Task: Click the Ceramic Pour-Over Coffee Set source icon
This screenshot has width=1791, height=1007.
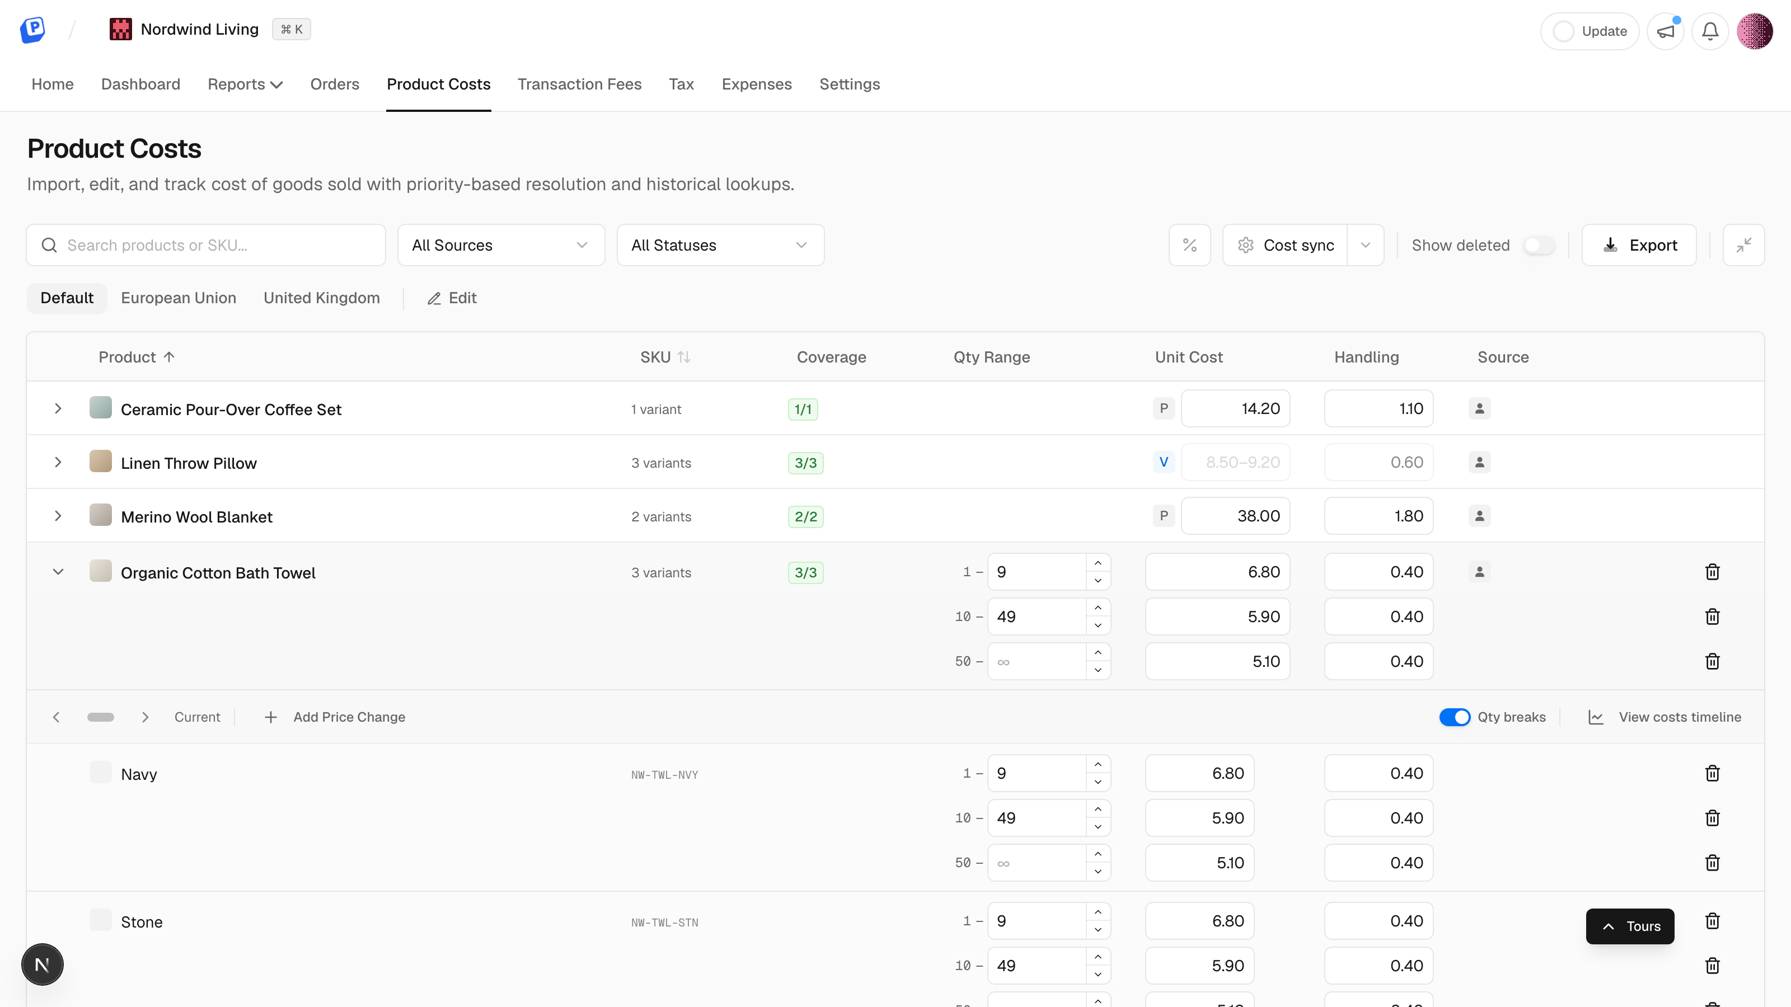Action: point(1479,408)
